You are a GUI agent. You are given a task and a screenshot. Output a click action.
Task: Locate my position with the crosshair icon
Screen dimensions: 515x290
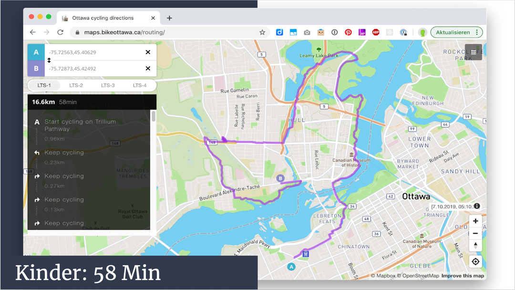475,261
